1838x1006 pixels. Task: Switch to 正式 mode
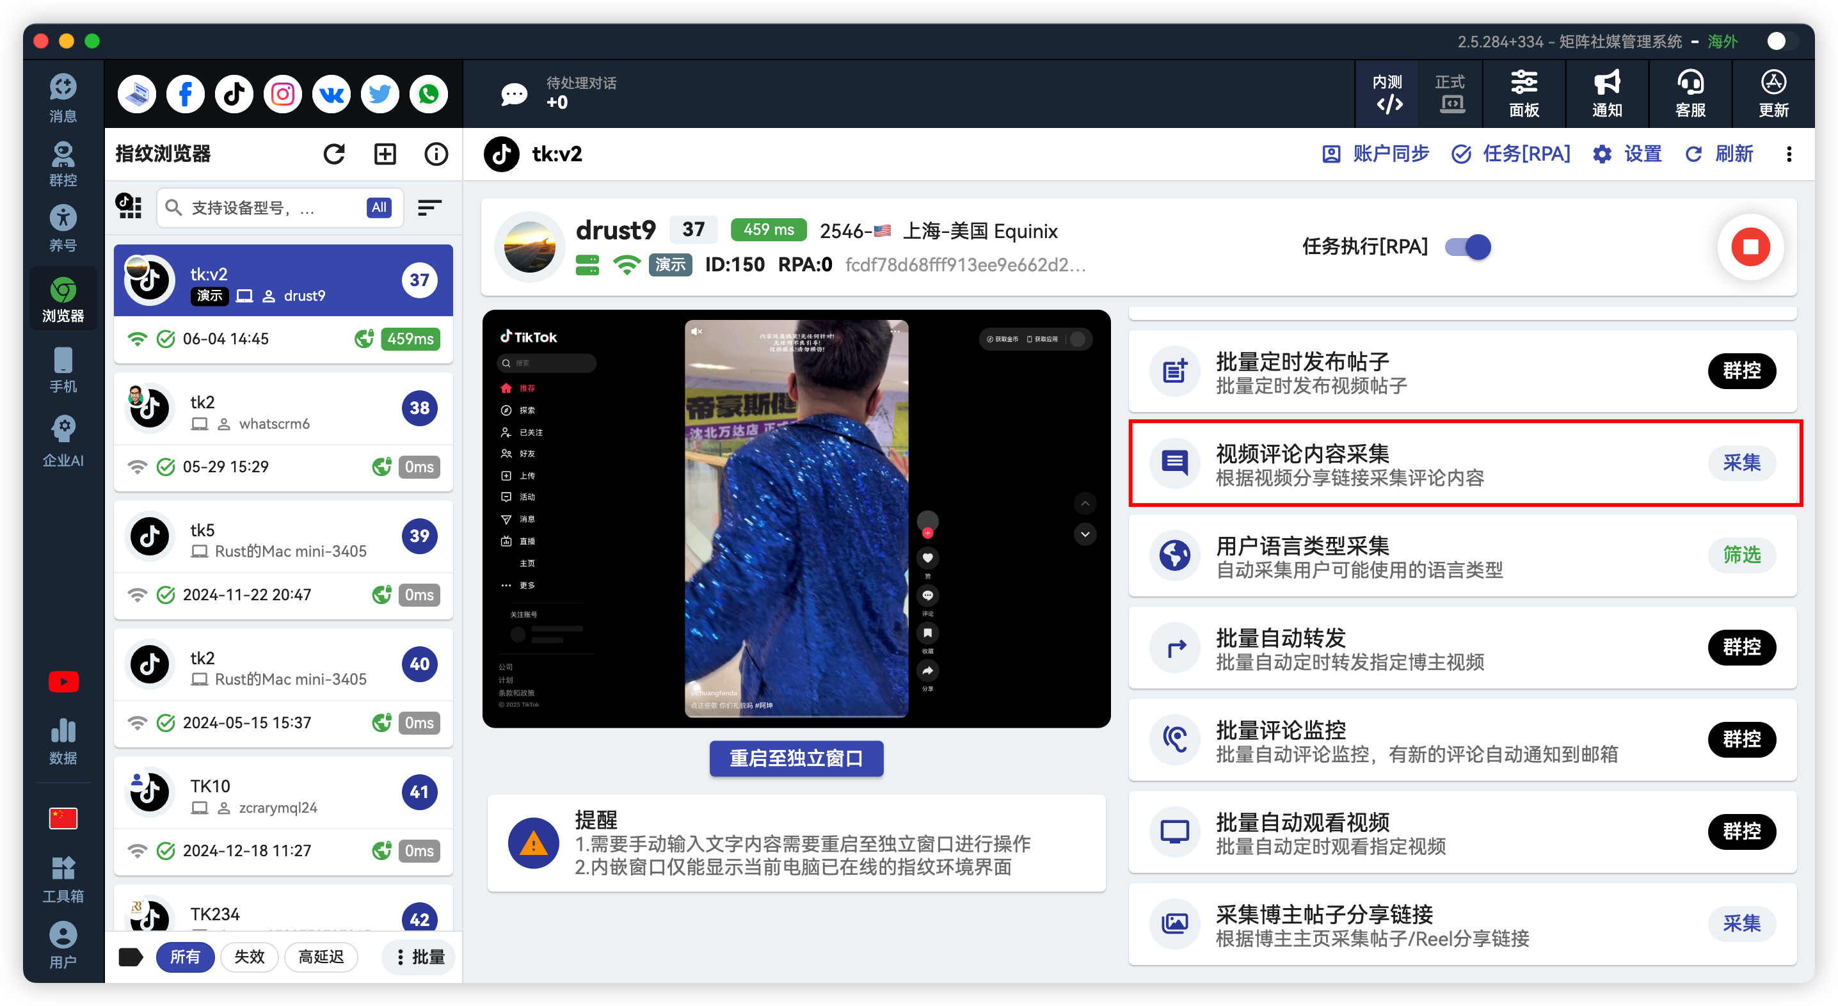click(1451, 94)
